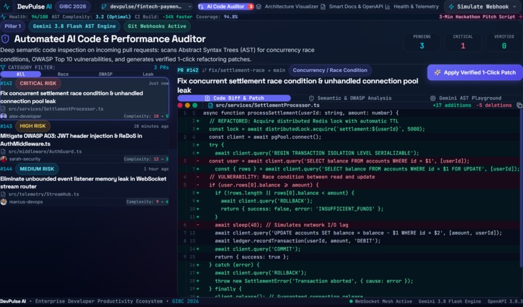This screenshot has width=523, height=307.
Task: Open the 3-Min Hackathon Pitch Script link
Action: pyautogui.click(x=480, y=17)
